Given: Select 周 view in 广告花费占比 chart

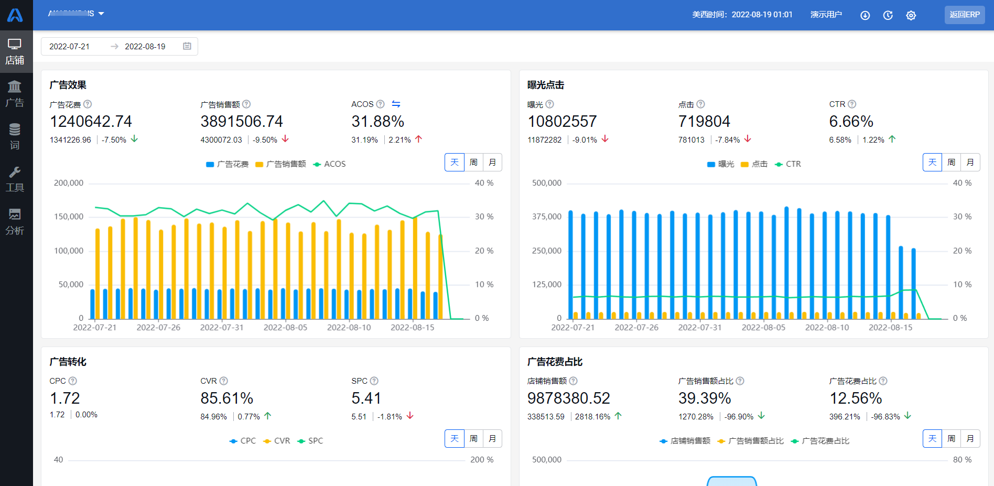Looking at the screenshot, I should pos(951,439).
